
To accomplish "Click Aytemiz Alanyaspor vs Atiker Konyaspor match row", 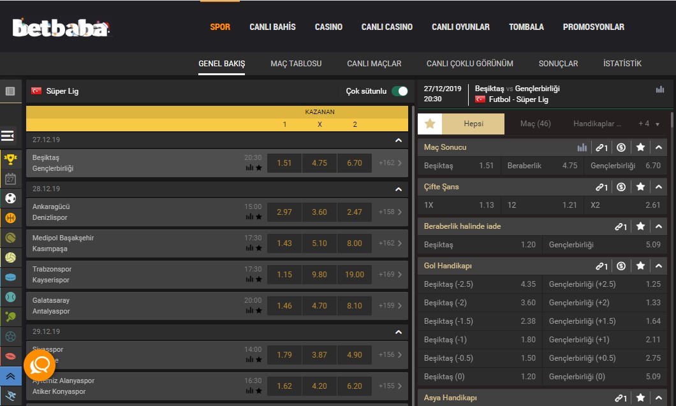I will (x=217, y=386).
